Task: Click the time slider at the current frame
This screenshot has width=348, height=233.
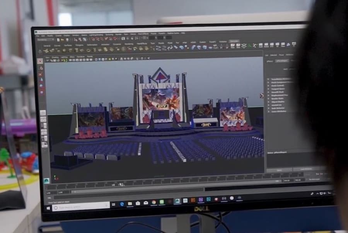Action: point(114,185)
